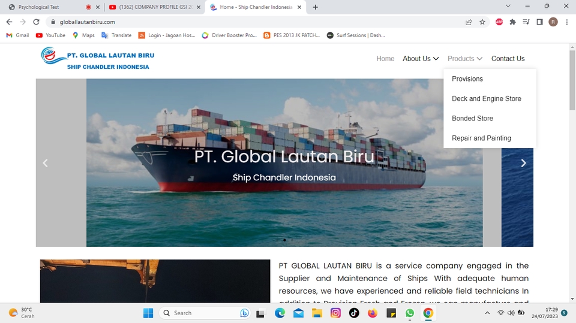This screenshot has width=576, height=323.
Task: Open the Windows Start menu
Action: coord(148,313)
